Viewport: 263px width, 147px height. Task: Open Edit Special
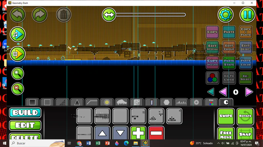click(x=212, y=47)
